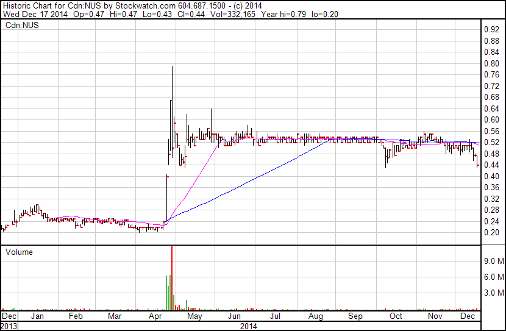Click the 0.92 price axis label

click(491, 30)
